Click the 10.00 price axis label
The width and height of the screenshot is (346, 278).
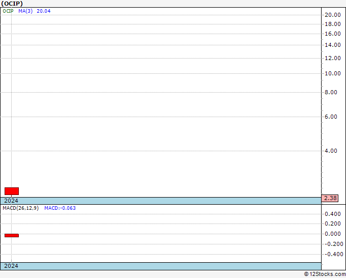(x=333, y=73)
